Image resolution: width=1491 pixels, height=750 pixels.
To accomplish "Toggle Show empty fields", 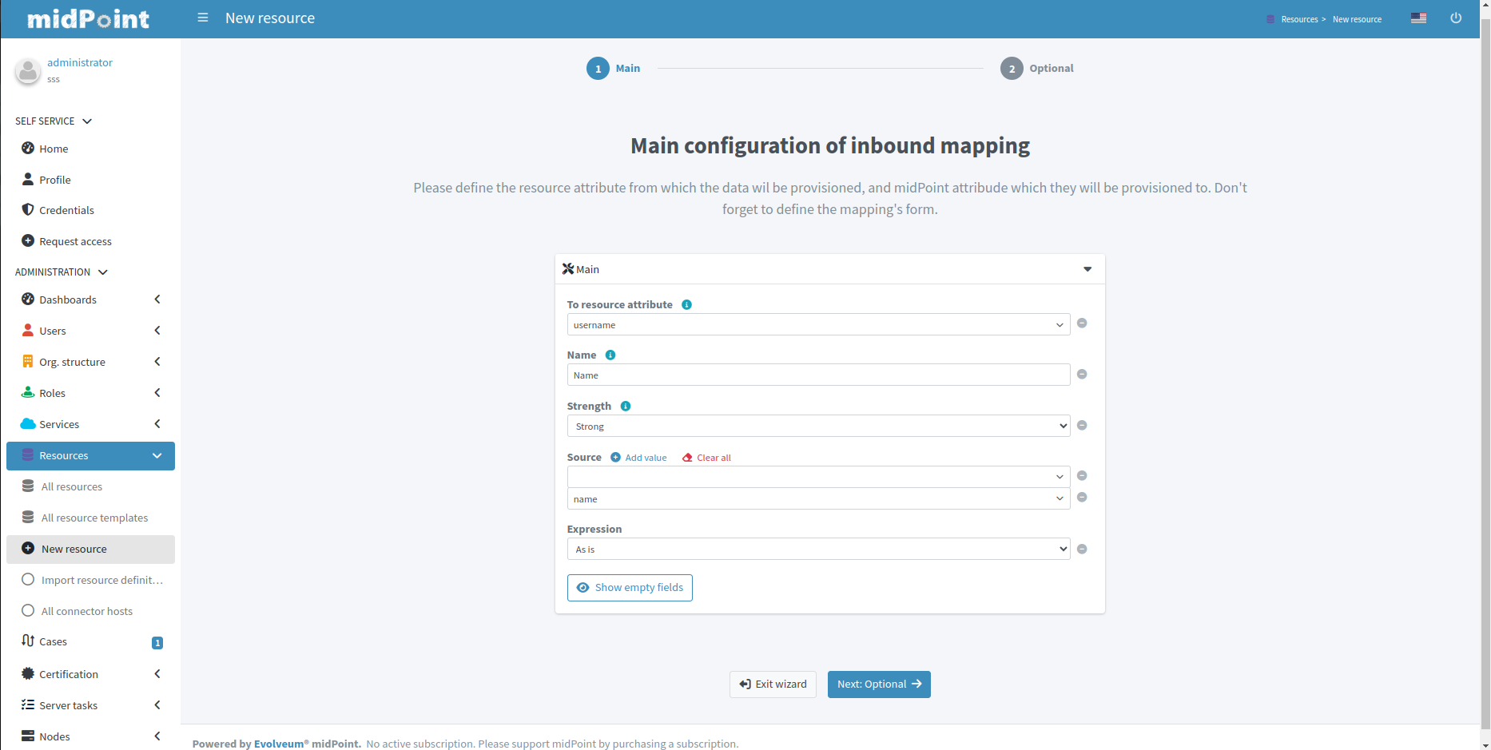I will click(630, 588).
